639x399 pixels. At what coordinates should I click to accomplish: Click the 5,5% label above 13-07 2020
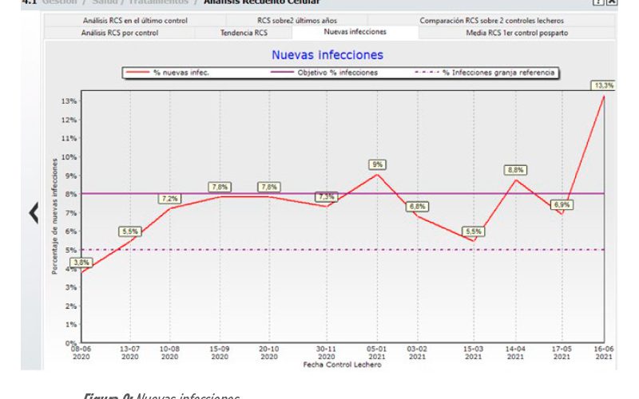[x=130, y=231]
